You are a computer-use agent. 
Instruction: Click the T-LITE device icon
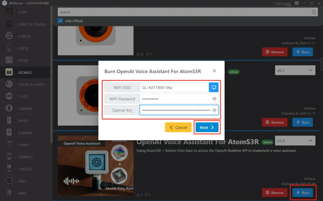coord(9,96)
